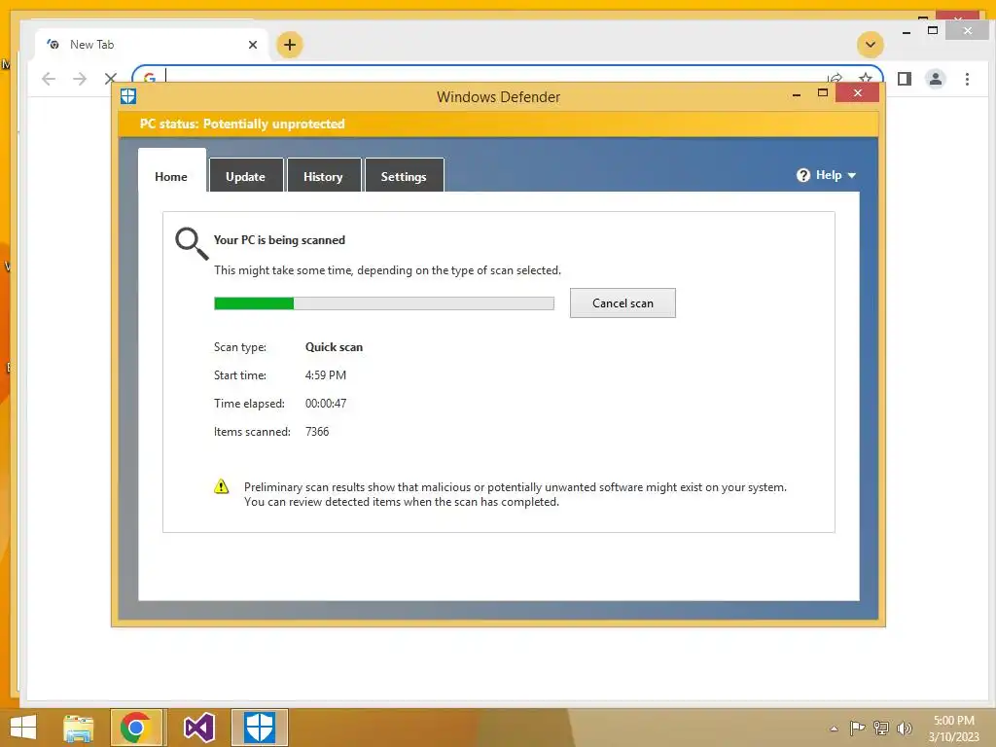Open the Windows Start button
The height and width of the screenshot is (747, 996).
click(23, 728)
